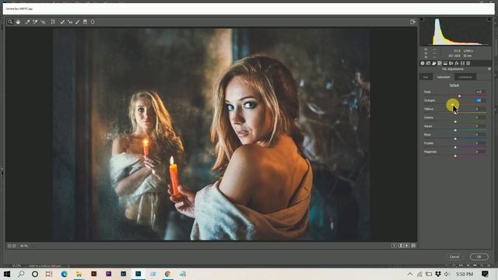Select the Red Eye Removal tool
This screenshot has height=280, width=498.
pos(70,22)
